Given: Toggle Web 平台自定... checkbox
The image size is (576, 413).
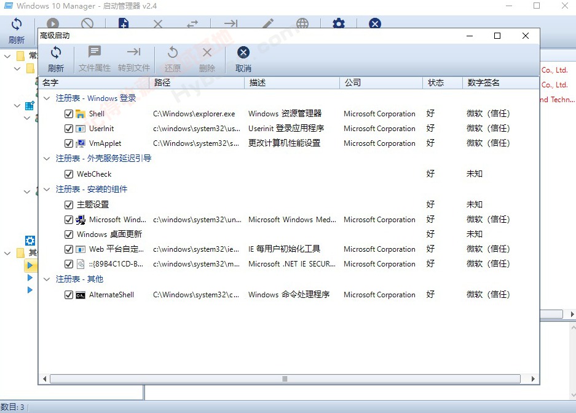Looking at the screenshot, I should (69, 249).
